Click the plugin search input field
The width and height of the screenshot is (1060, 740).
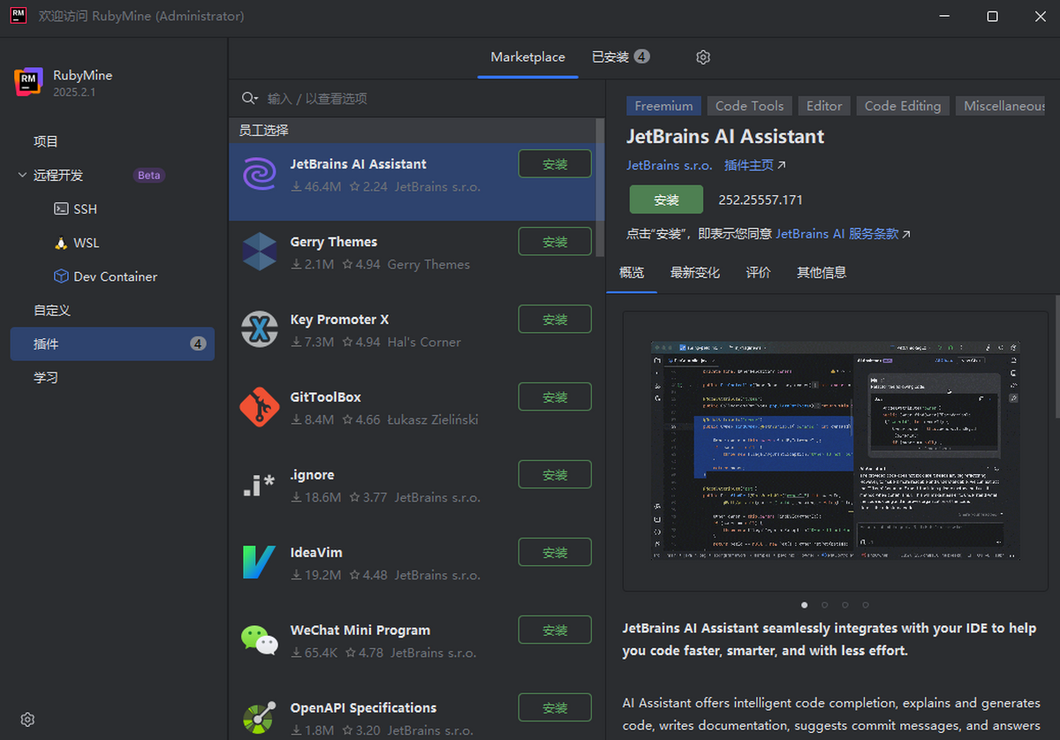[x=424, y=99]
